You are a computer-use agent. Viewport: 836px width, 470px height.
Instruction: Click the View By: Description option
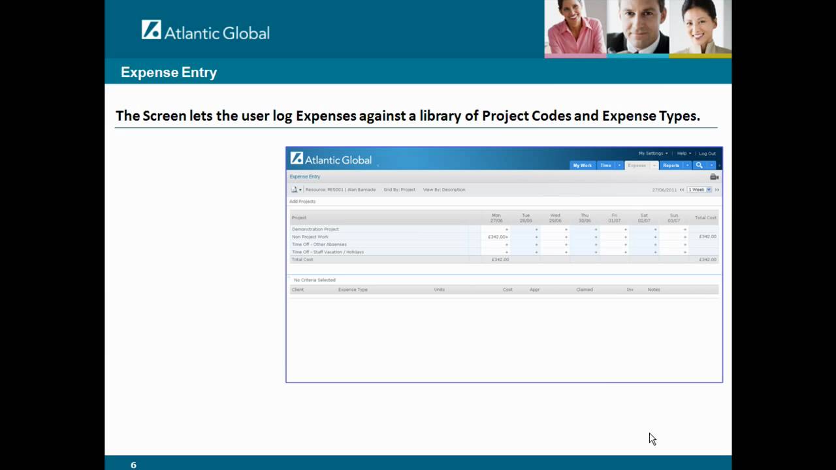(444, 190)
